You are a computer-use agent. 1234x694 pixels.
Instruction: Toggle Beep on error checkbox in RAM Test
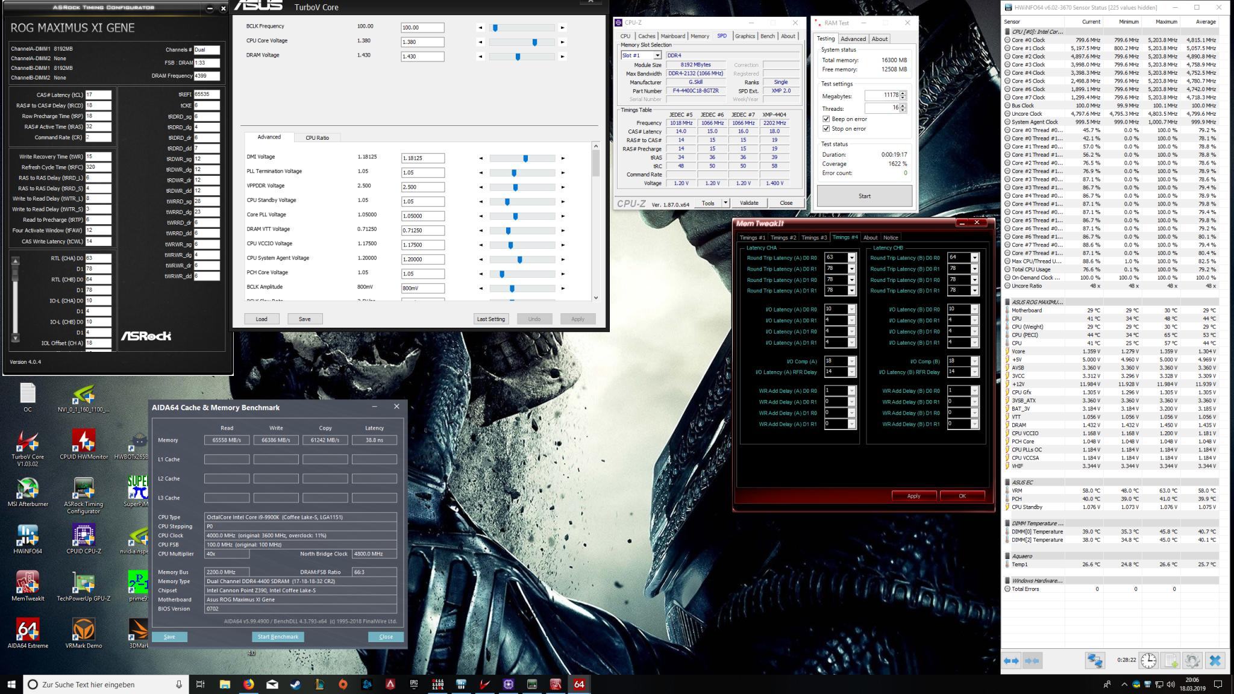point(826,119)
